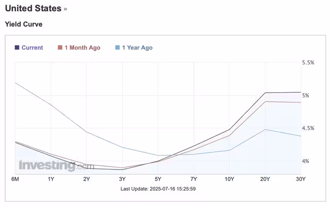
Task: Toggle the 1 Year Ago legend label
Action: [137, 48]
